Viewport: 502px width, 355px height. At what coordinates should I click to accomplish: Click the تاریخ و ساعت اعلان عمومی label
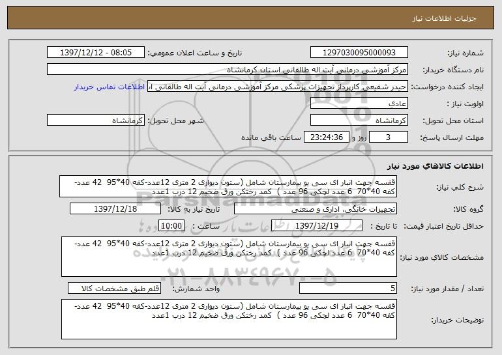click(x=195, y=53)
